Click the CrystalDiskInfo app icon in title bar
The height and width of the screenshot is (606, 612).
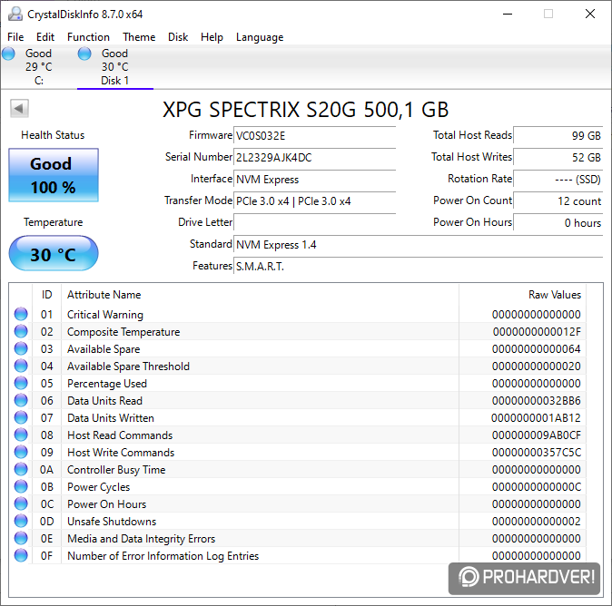coord(15,14)
